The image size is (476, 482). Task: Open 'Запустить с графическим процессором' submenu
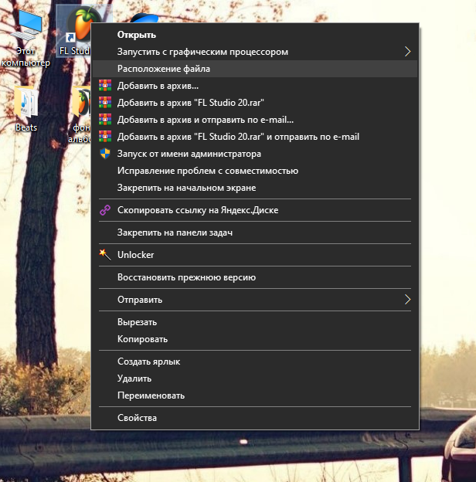(x=254, y=52)
